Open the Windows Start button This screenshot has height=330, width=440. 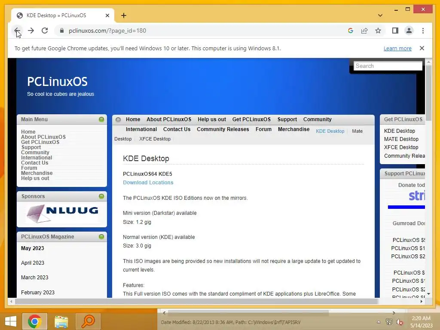[11, 321]
